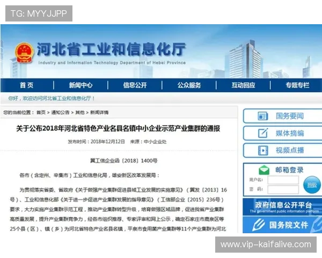Click the article headline about 2018年河北省特色产业
This screenshot has height=258, width=322.
click(118, 128)
